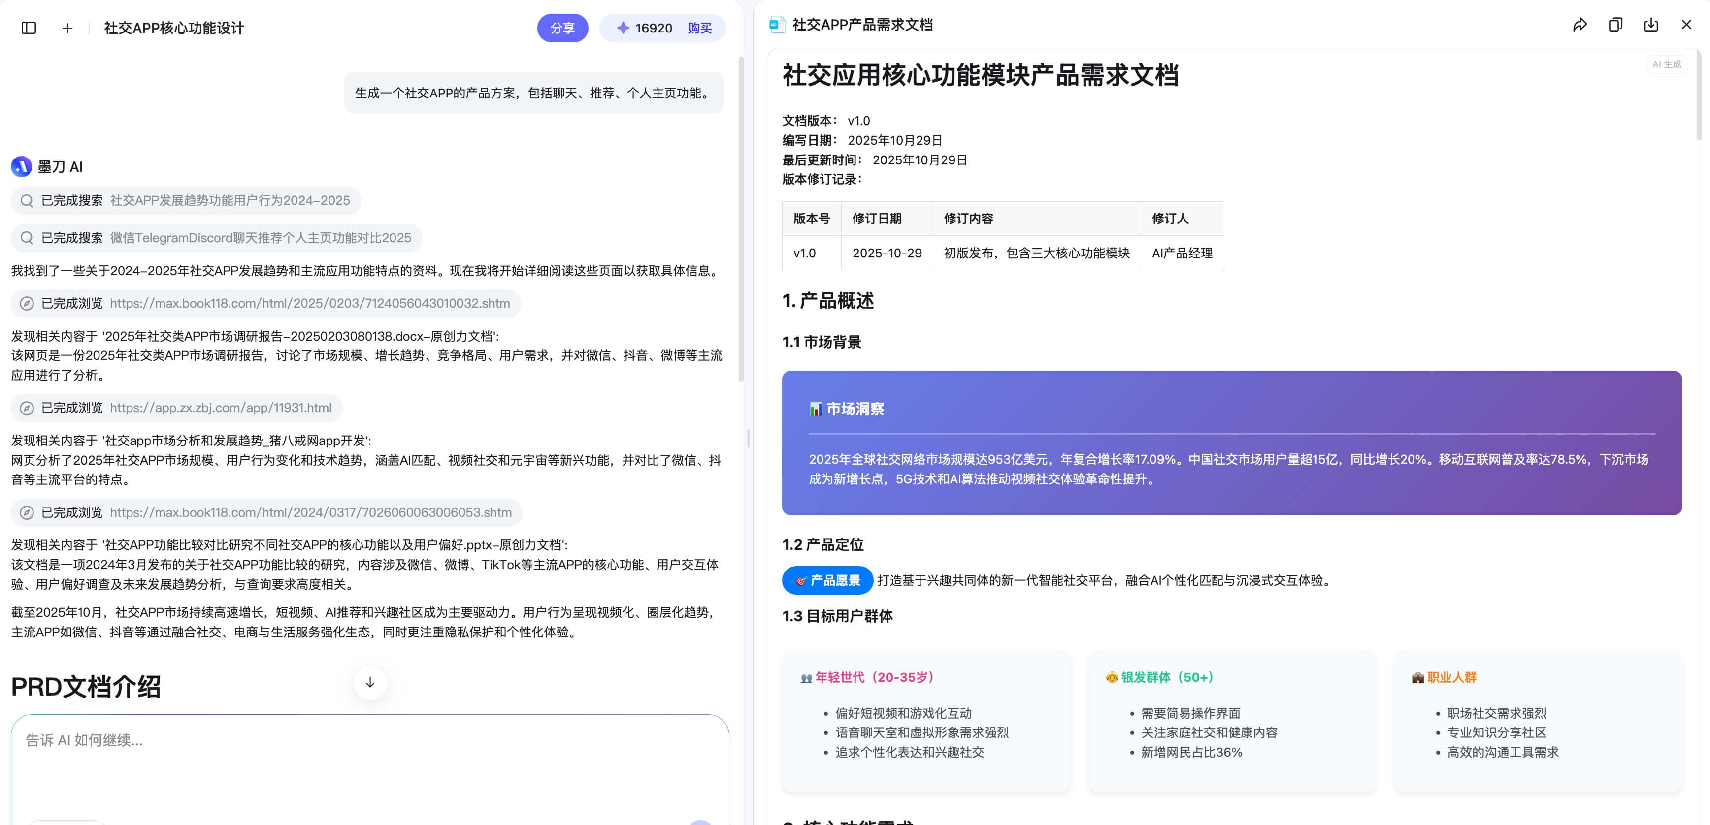Screen dimensions: 1710x825
Task: Click the 墨刀 AI avatar icon
Action: (x=21, y=166)
